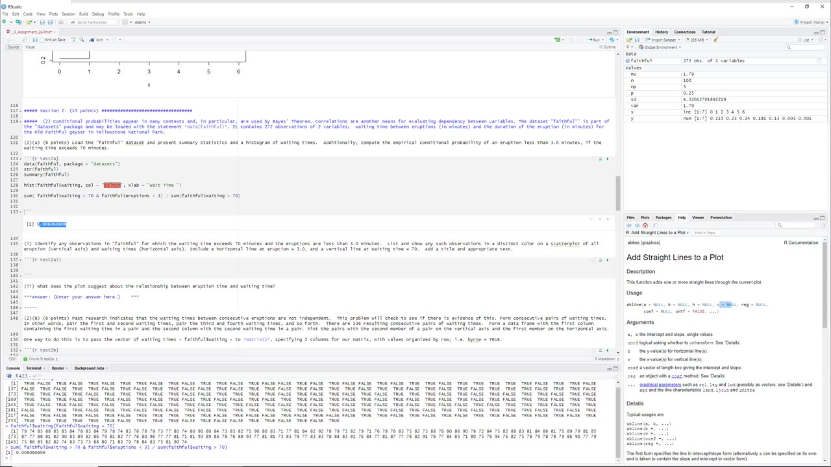
Task: Switch to the Tutorial tab
Action: pyautogui.click(x=708, y=32)
